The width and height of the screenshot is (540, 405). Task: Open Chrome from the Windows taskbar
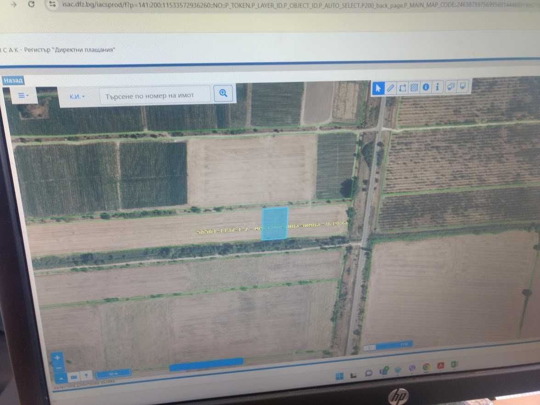coord(426,367)
